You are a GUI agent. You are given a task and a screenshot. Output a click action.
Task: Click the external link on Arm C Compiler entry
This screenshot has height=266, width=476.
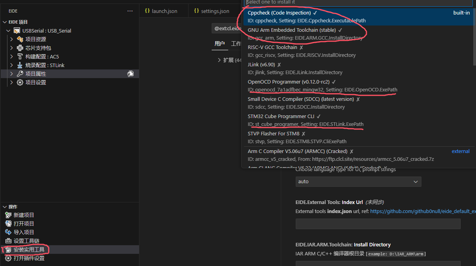coord(460,151)
